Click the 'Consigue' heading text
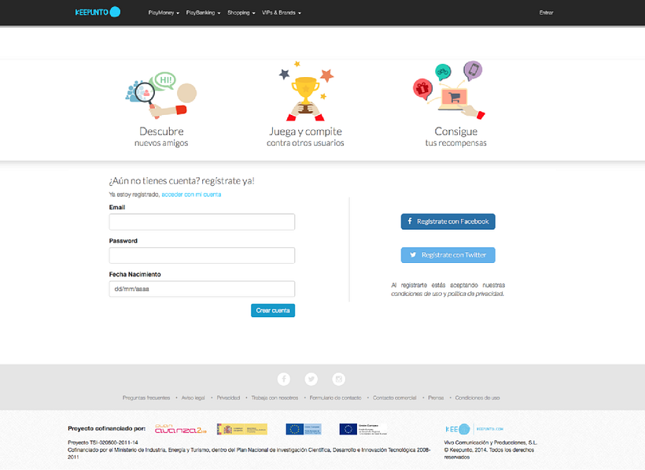Image resolution: width=645 pixels, height=470 pixels. [455, 131]
